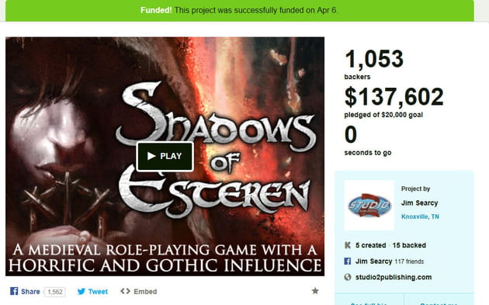This screenshot has width=489, height=305.
Task: Click the Share text on Facebook button
Action: [x=30, y=292]
